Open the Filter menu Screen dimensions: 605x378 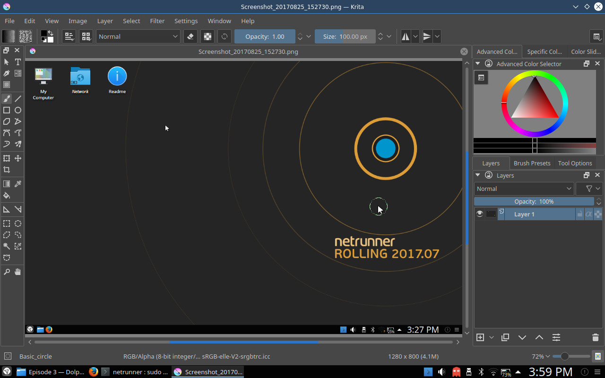pyautogui.click(x=157, y=21)
